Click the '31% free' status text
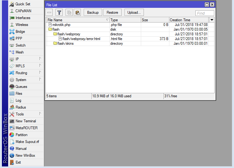This screenshot has width=234, height=168. [x=171, y=96]
